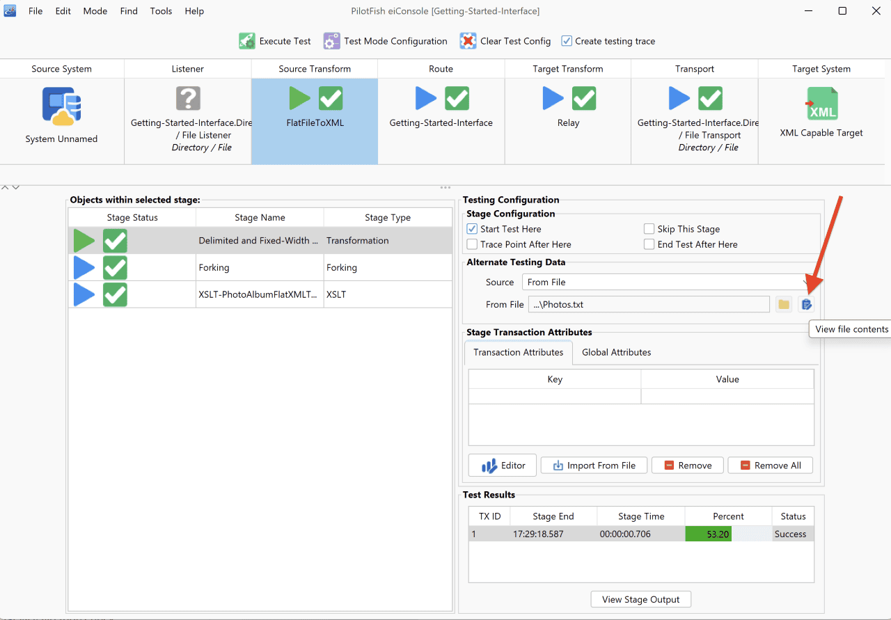Enable Trace Point After Here checkbox

pyautogui.click(x=472, y=244)
